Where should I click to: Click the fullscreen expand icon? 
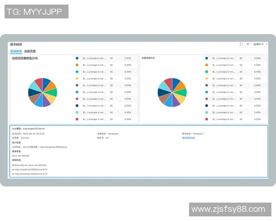pyautogui.click(x=241, y=44)
